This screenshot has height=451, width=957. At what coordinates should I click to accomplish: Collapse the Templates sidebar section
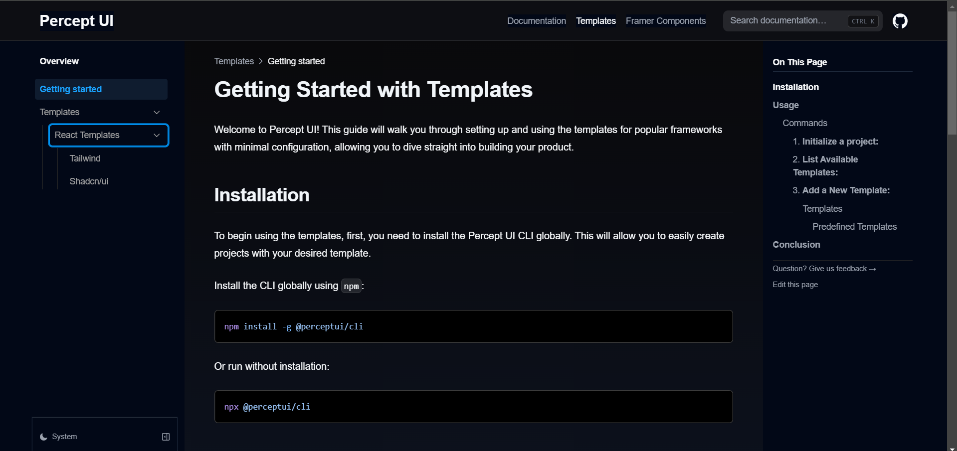click(156, 112)
